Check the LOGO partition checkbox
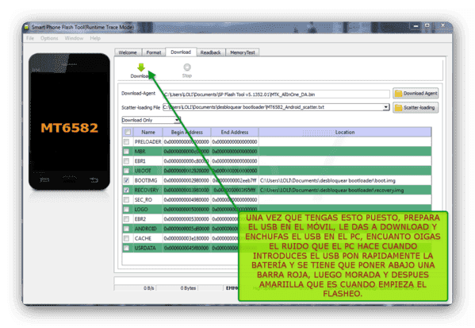 click(x=127, y=210)
